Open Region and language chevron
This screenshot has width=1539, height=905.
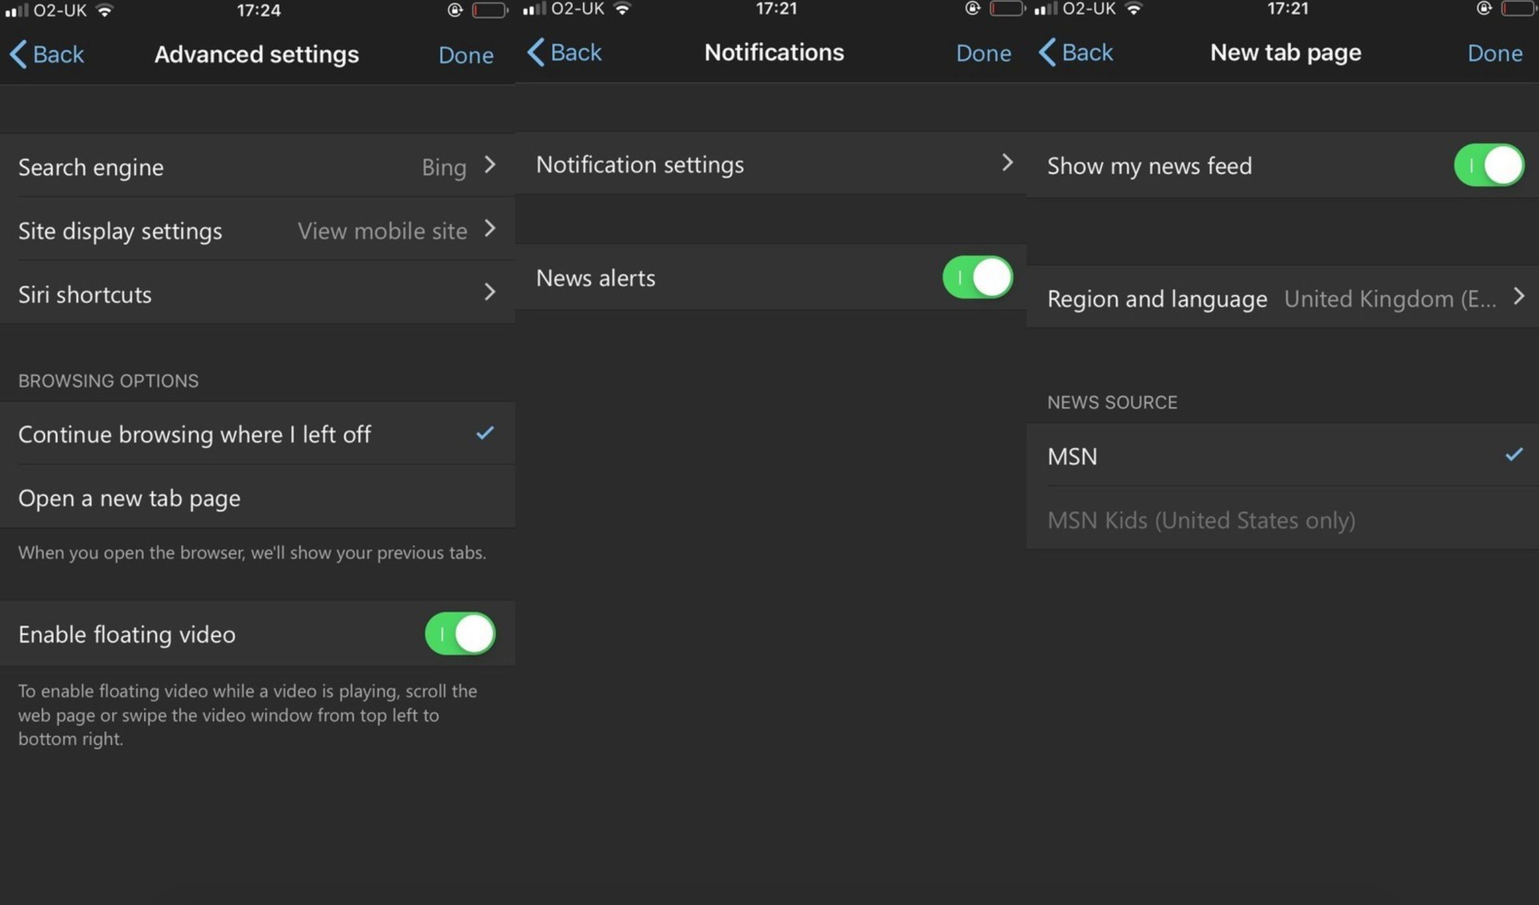point(1519,297)
